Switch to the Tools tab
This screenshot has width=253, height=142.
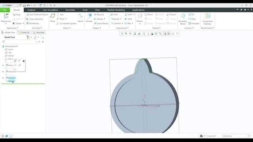85,10
